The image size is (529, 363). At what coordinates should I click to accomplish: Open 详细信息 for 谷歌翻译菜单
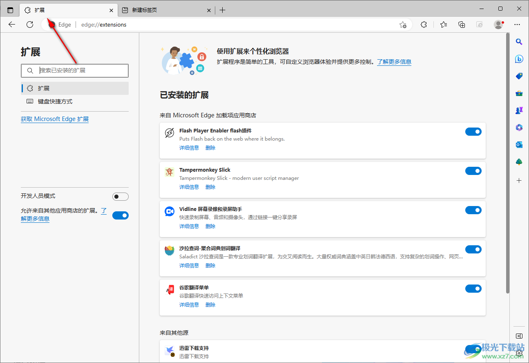pyautogui.click(x=189, y=305)
